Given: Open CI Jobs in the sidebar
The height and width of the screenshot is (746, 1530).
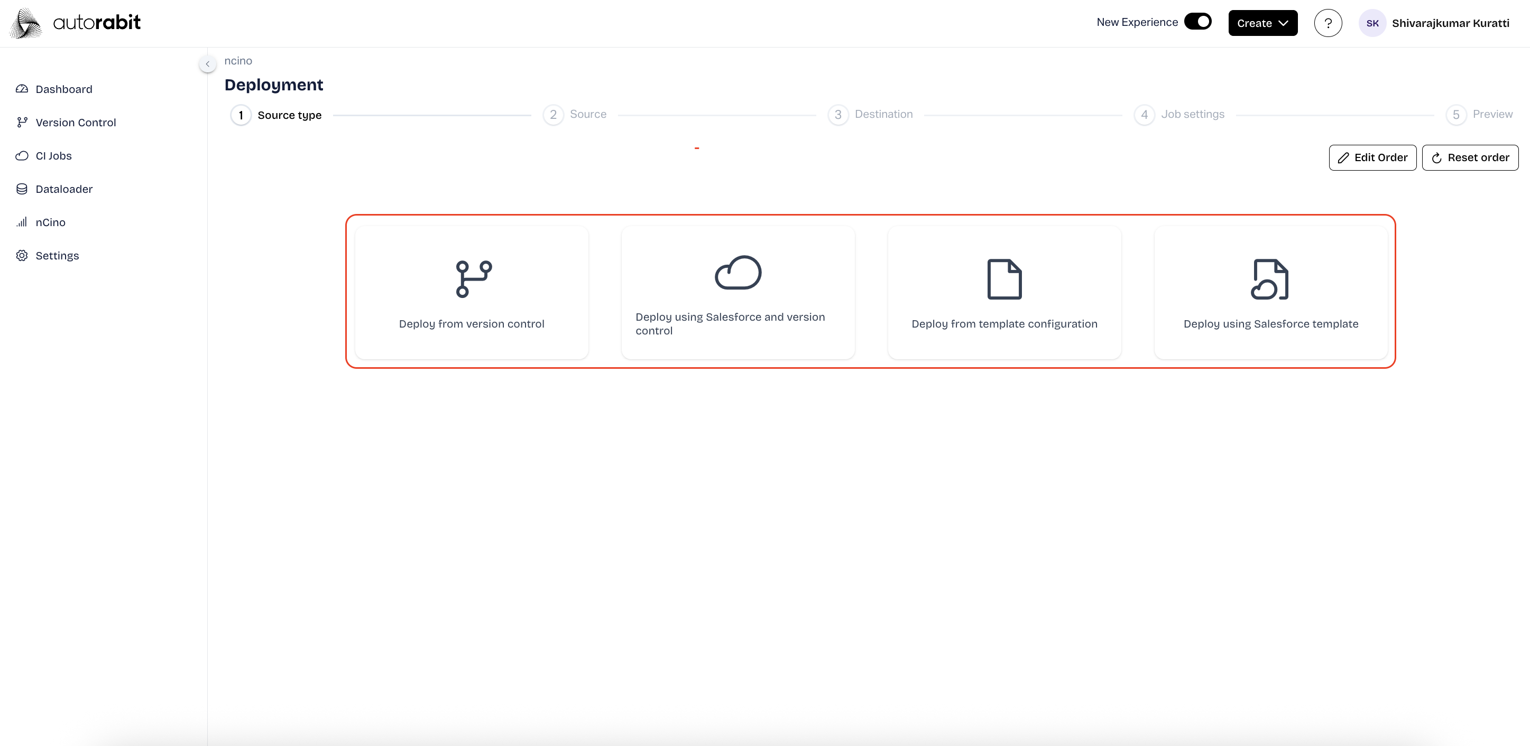Looking at the screenshot, I should pos(53,155).
